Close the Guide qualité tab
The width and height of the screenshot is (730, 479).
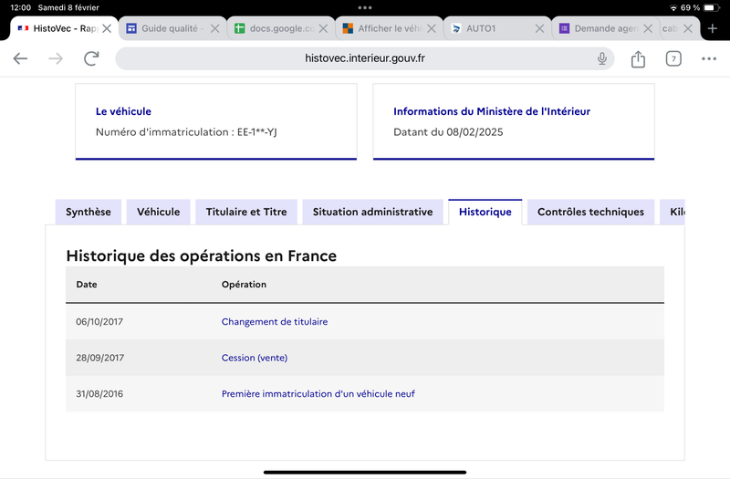coord(214,28)
